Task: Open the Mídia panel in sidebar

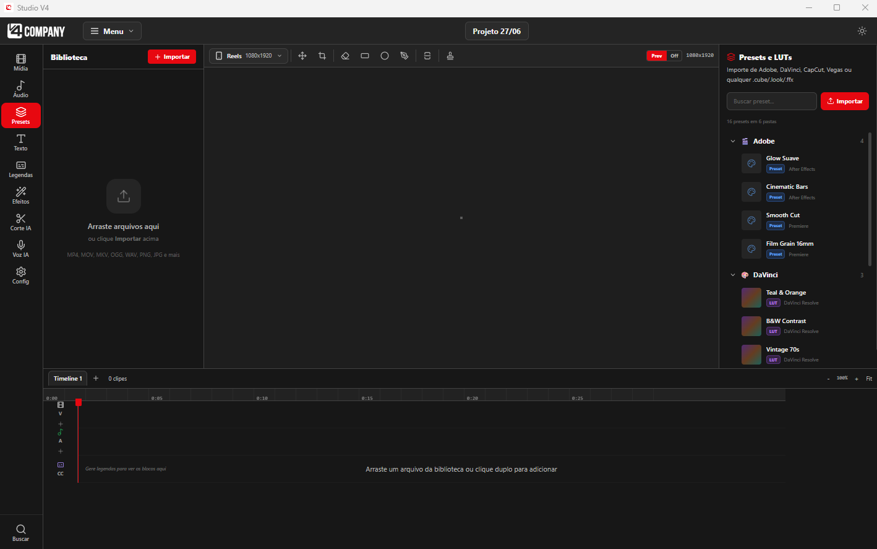Action: pyautogui.click(x=21, y=63)
